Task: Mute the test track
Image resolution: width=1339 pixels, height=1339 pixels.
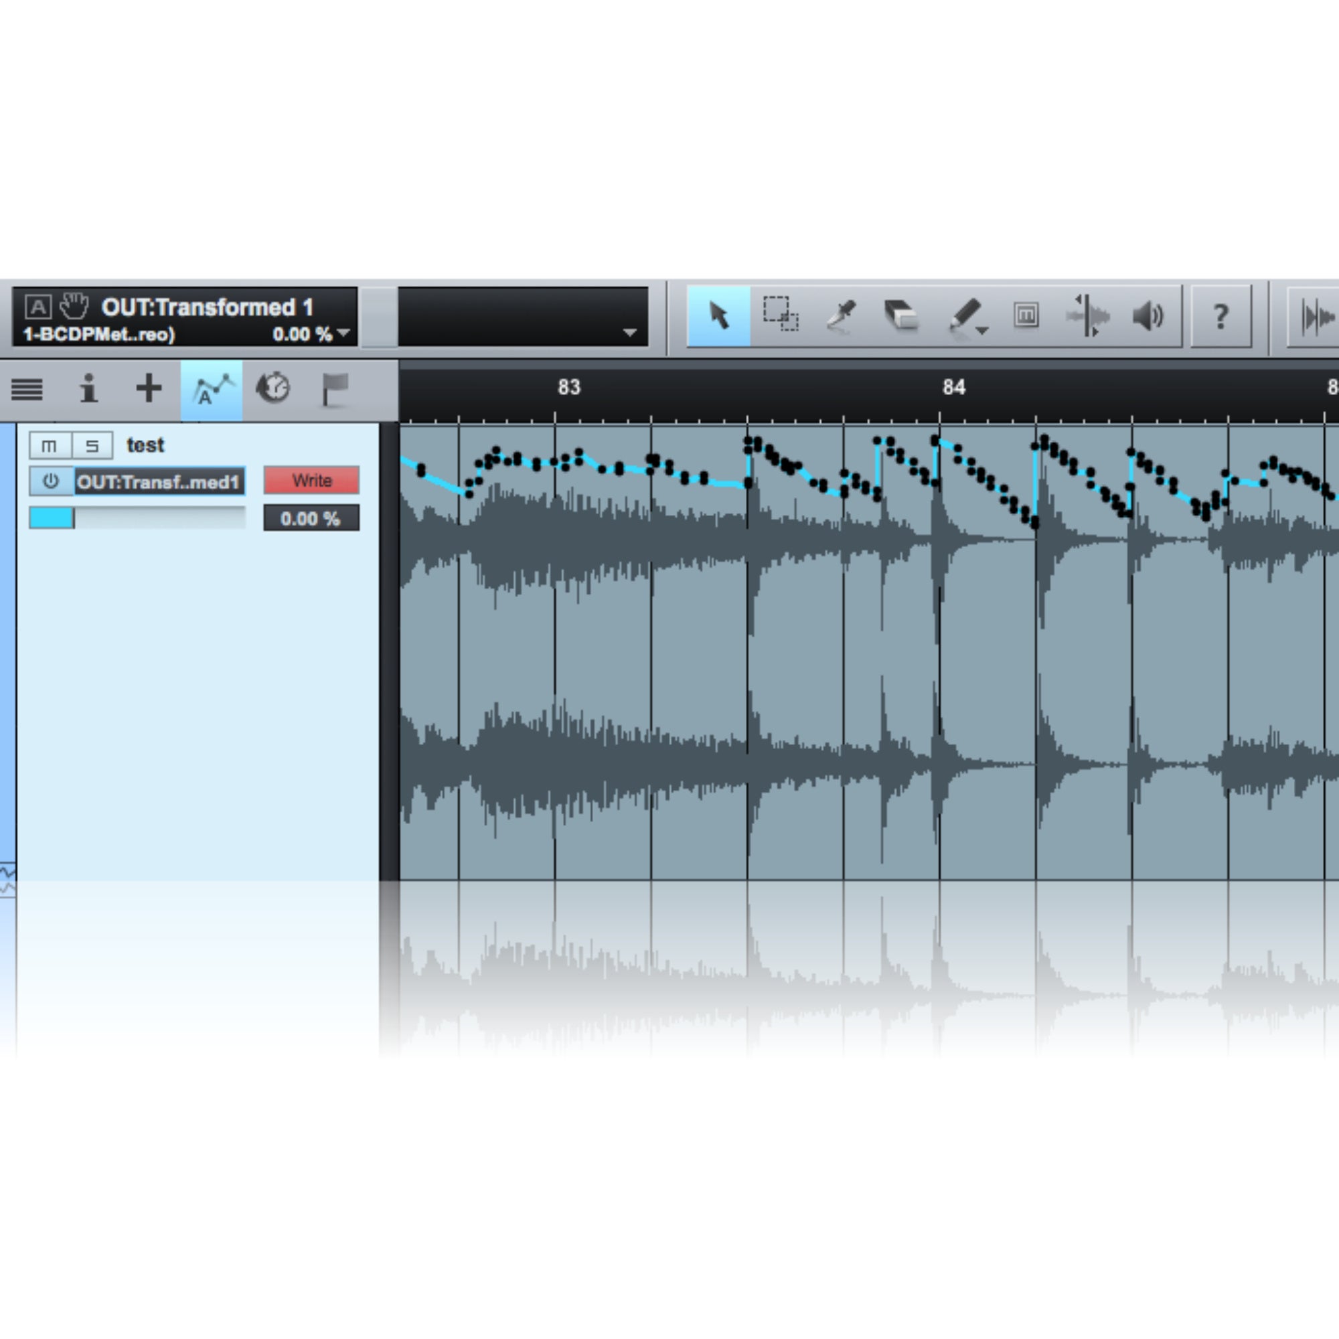Action: coord(49,446)
